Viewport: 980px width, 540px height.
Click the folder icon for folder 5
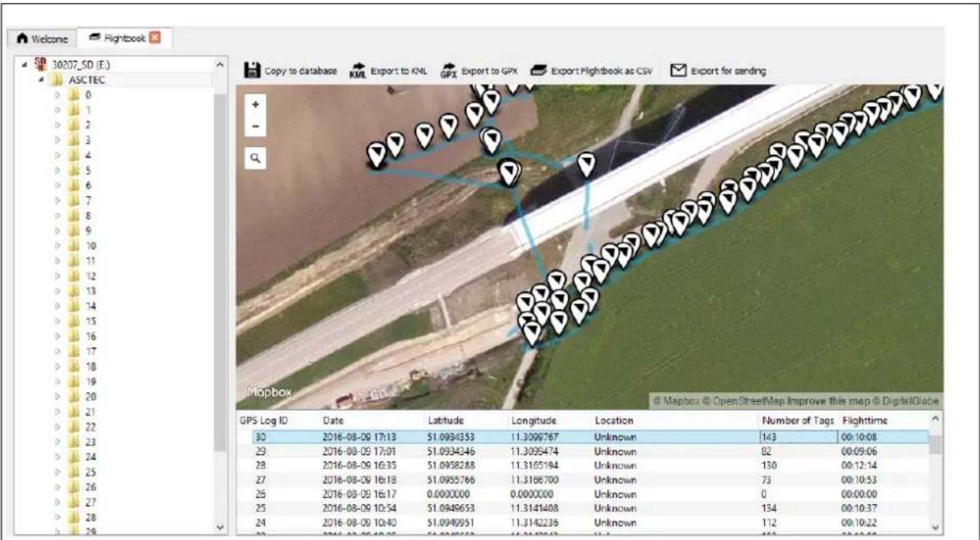tap(74, 170)
